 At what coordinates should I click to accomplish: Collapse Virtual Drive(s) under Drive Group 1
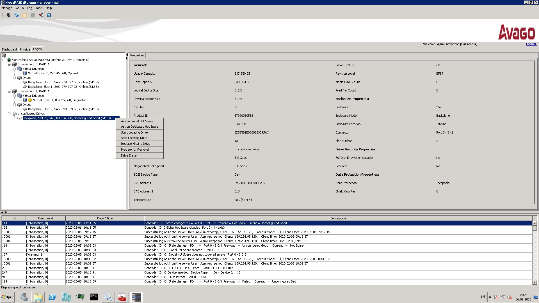[x=14, y=96]
